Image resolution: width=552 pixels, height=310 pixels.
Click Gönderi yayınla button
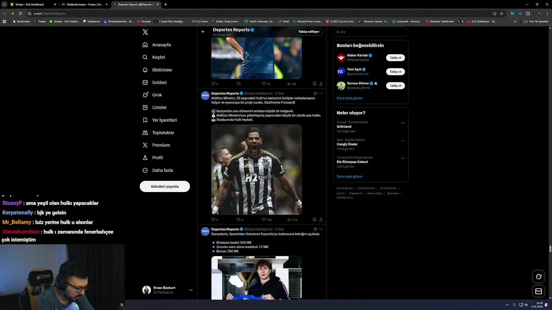point(165,186)
